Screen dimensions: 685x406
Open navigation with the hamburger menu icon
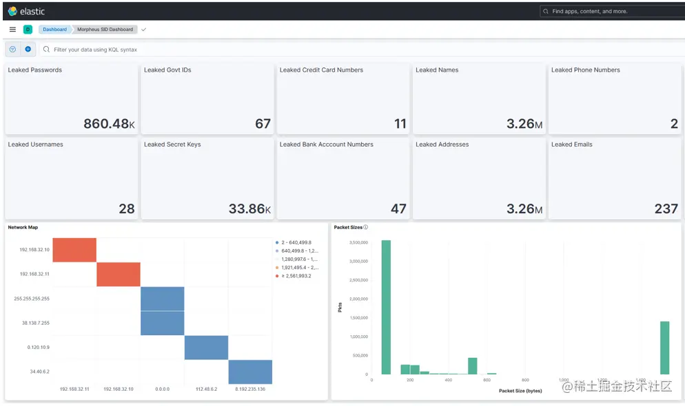(x=12, y=30)
